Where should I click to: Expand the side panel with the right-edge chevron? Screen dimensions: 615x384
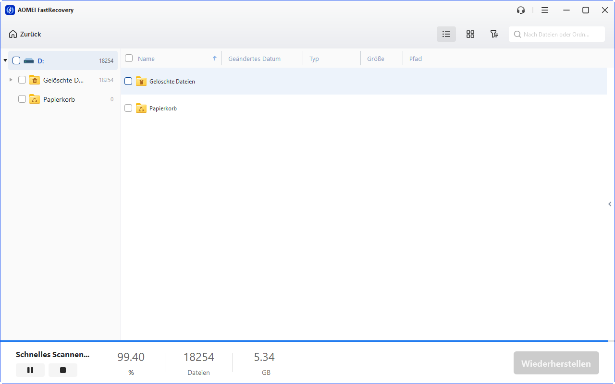(x=610, y=204)
